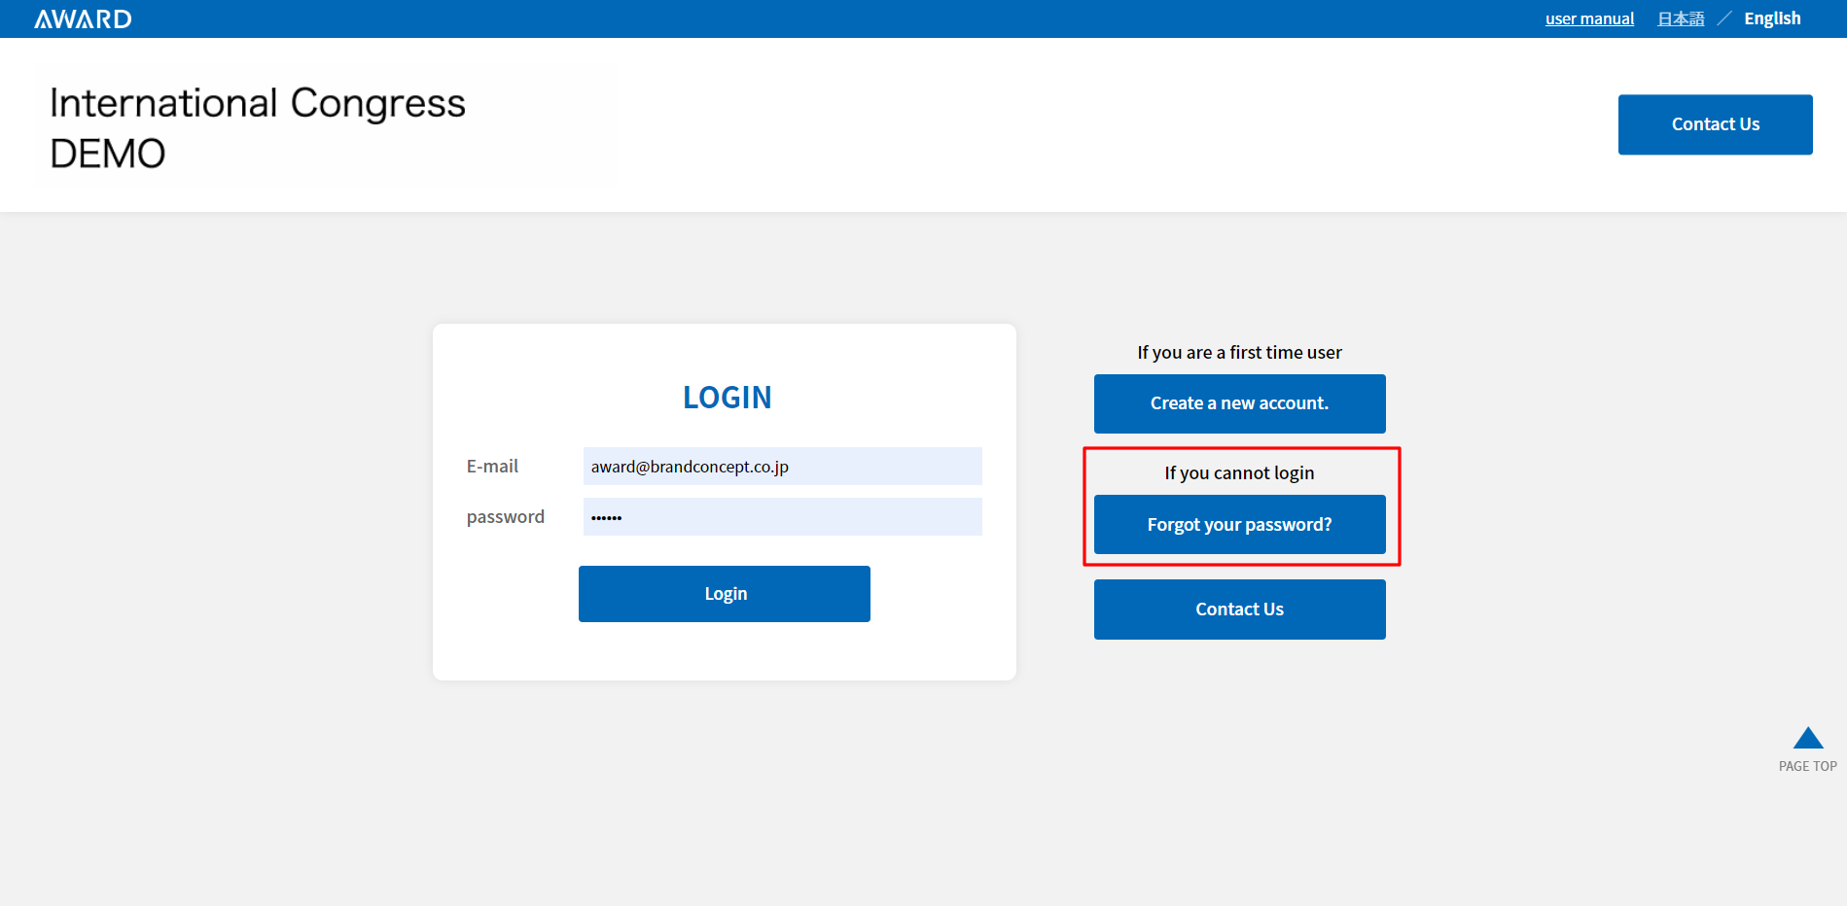The image size is (1847, 906).
Task: Open the user manual link
Action: tap(1589, 18)
